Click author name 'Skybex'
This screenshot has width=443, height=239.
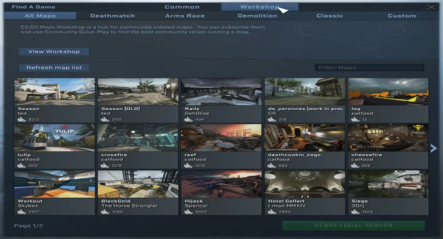(28, 206)
